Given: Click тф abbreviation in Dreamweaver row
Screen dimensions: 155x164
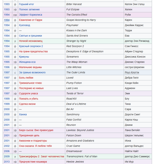Looking at the screenshot, I should point(15,151).
